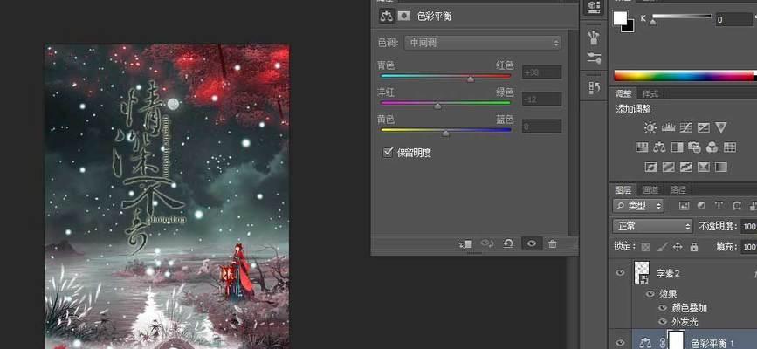Add a Vibrance adjustment
The width and height of the screenshot is (757, 349).
click(721, 127)
